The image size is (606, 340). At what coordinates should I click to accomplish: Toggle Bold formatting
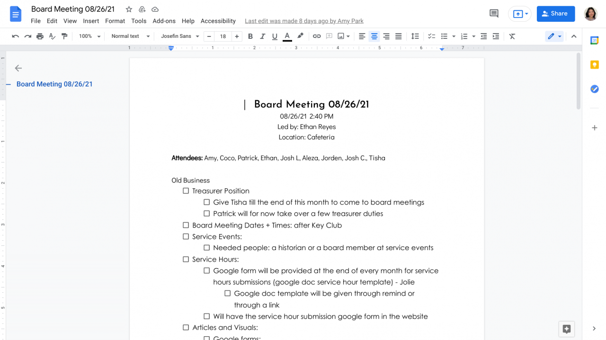(250, 36)
